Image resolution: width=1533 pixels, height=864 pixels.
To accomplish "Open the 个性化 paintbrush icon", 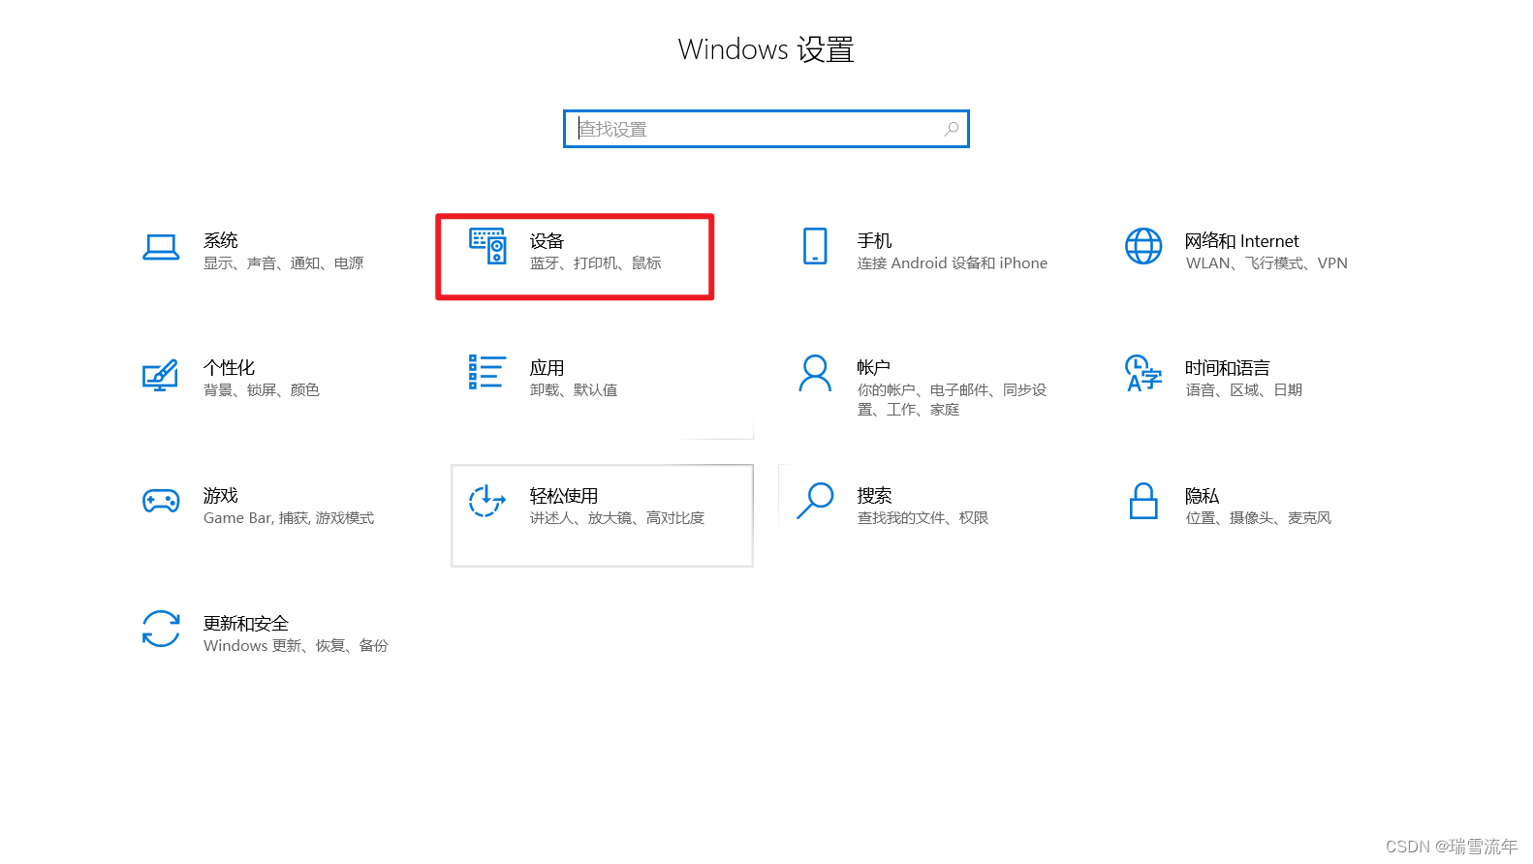I will 161,375.
